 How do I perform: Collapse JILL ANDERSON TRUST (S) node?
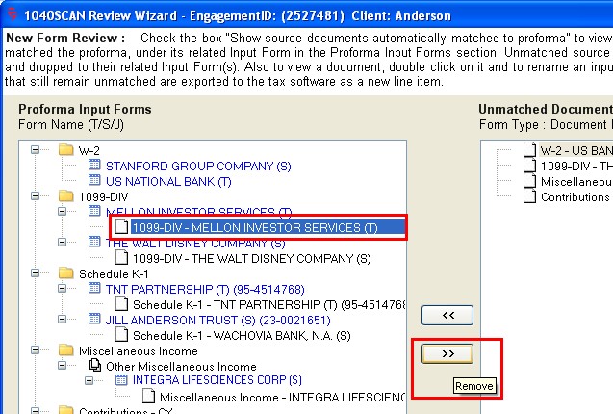pyautogui.click(x=62, y=320)
